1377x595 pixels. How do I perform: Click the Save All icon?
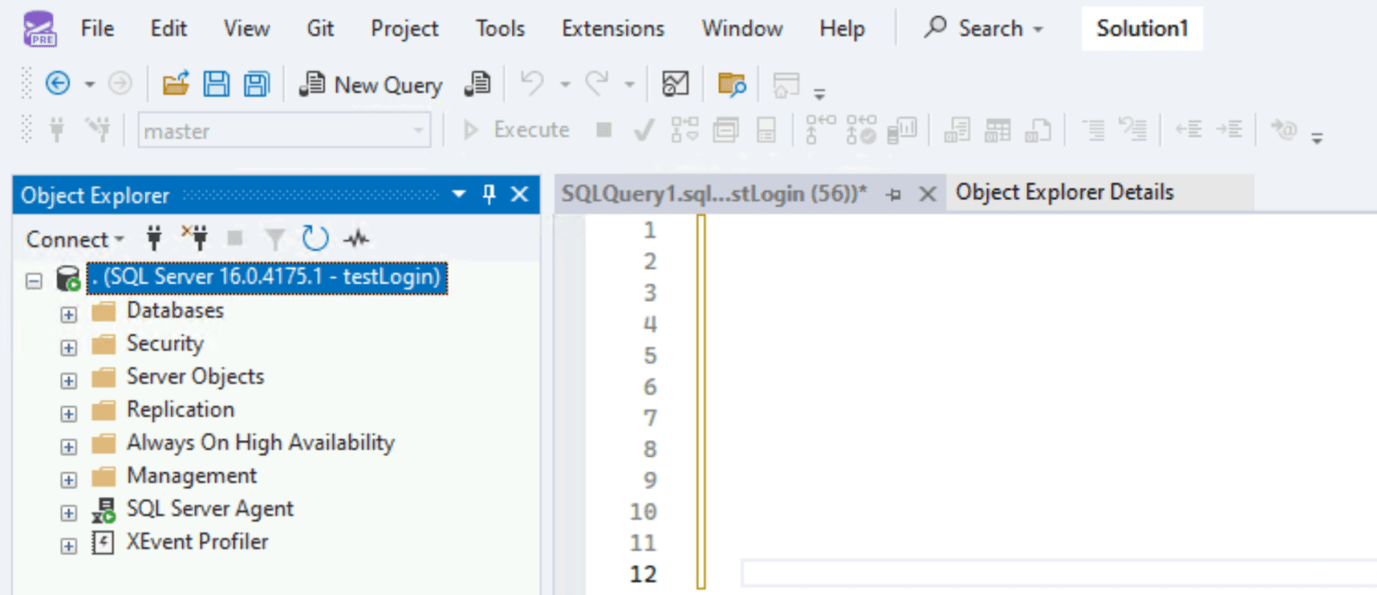click(256, 84)
